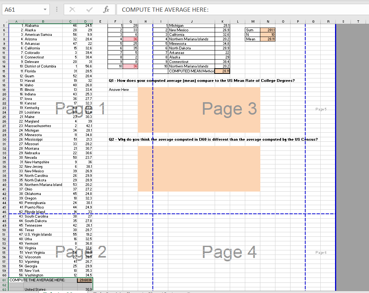Select row 30 header
The width and height of the screenshot is (369, 293).
4,140
